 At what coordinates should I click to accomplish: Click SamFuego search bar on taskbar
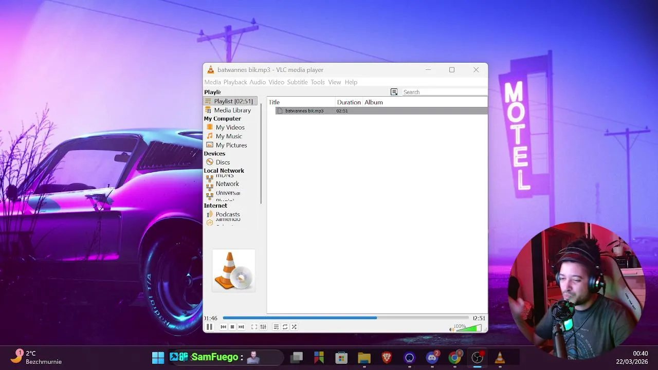pos(226,357)
